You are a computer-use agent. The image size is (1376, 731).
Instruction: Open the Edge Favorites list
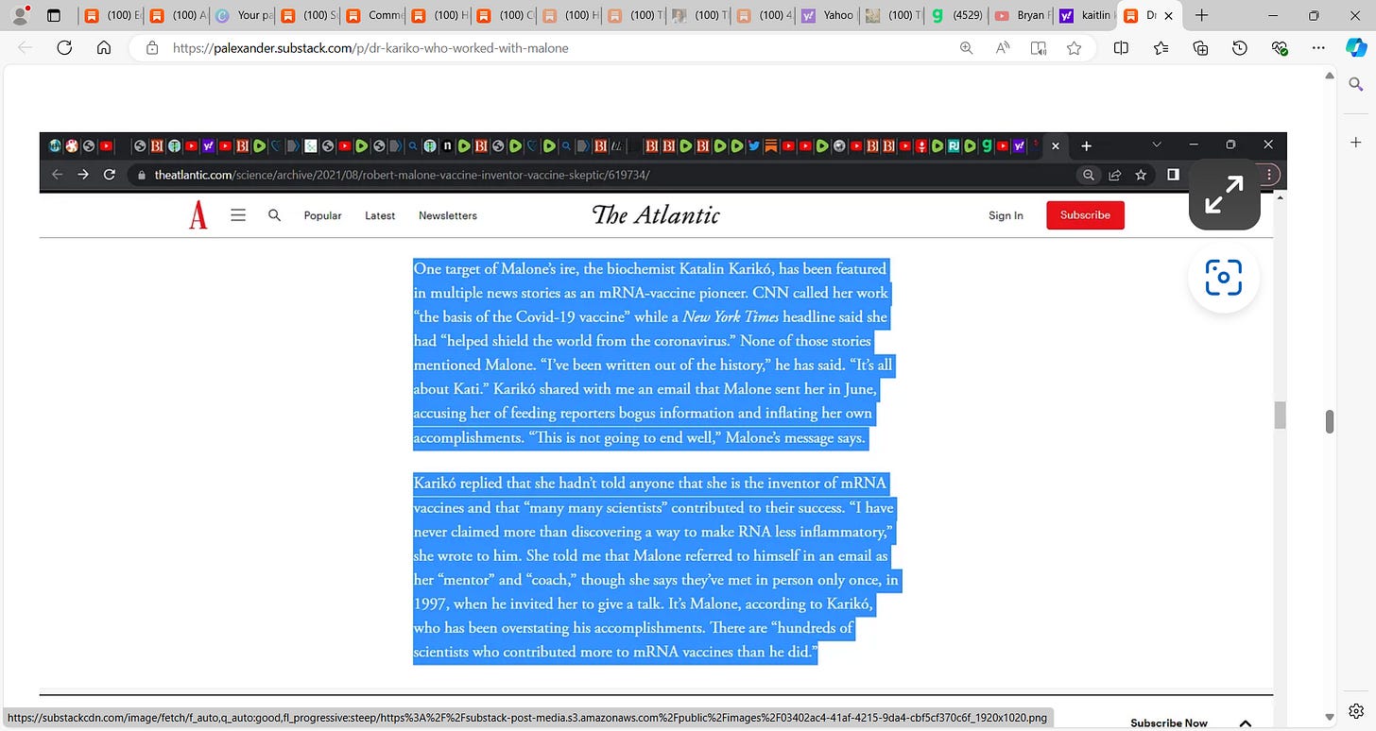pyautogui.click(x=1161, y=48)
